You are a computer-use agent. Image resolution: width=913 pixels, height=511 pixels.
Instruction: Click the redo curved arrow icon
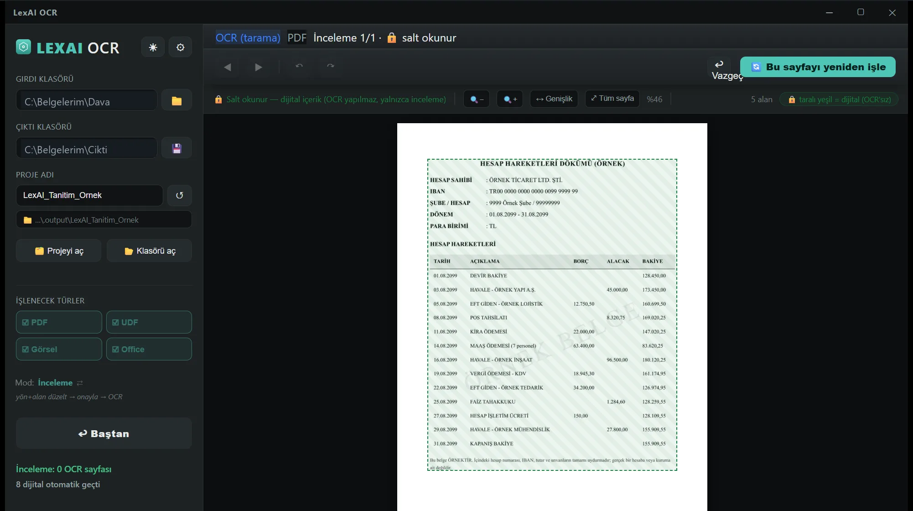(x=331, y=66)
